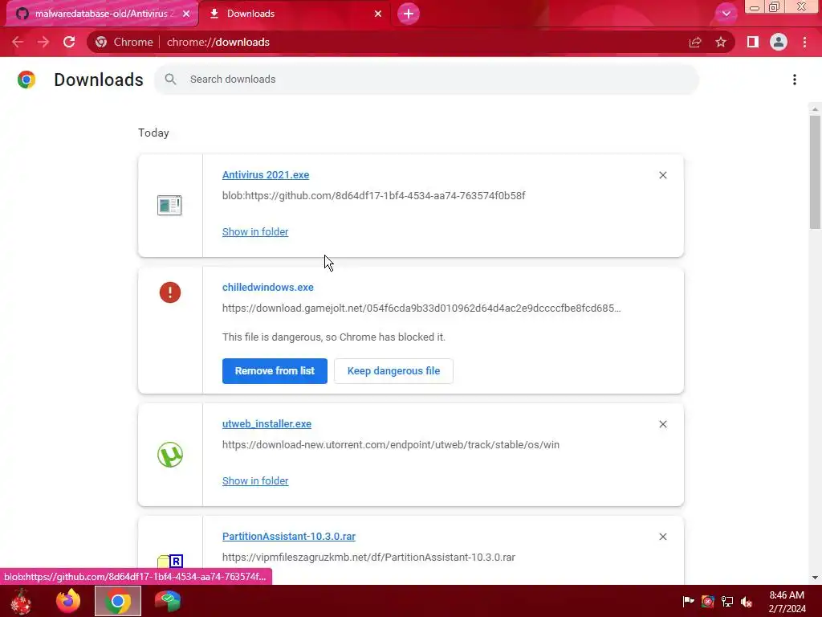Remove Antivirus 2021.exe entry with X
822x617 pixels.
click(x=662, y=175)
